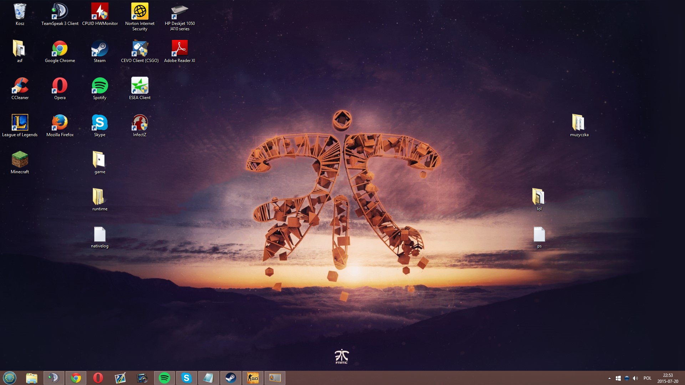Switch to the Half-Life lambda window in taskbar
Image resolution: width=685 pixels, height=385 pixels.
tap(275, 378)
